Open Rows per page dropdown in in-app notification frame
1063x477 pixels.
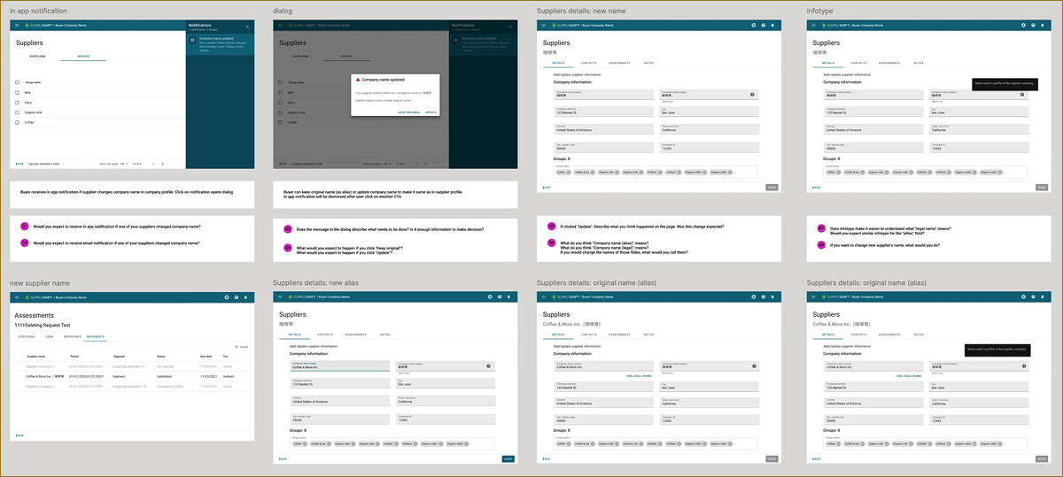click(125, 164)
